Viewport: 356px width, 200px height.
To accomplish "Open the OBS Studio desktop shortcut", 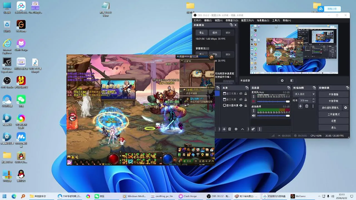I will click(x=7, y=82).
